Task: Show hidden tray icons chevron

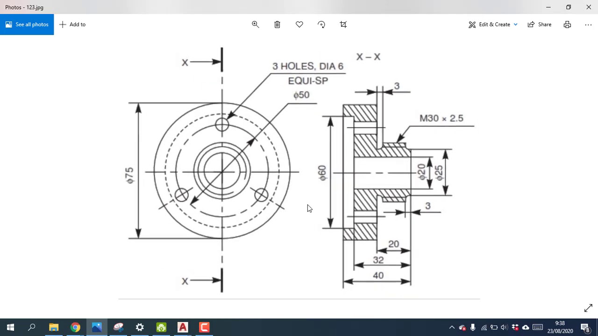Action: pyautogui.click(x=452, y=327)
